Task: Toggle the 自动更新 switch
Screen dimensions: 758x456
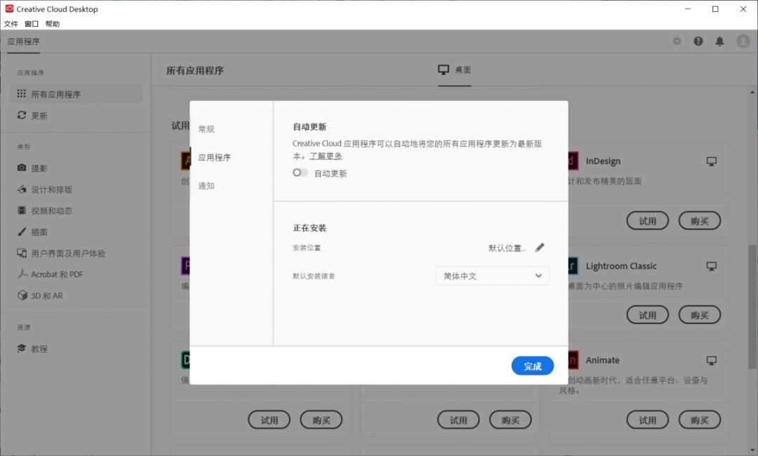Action: [x=300, y=173]
